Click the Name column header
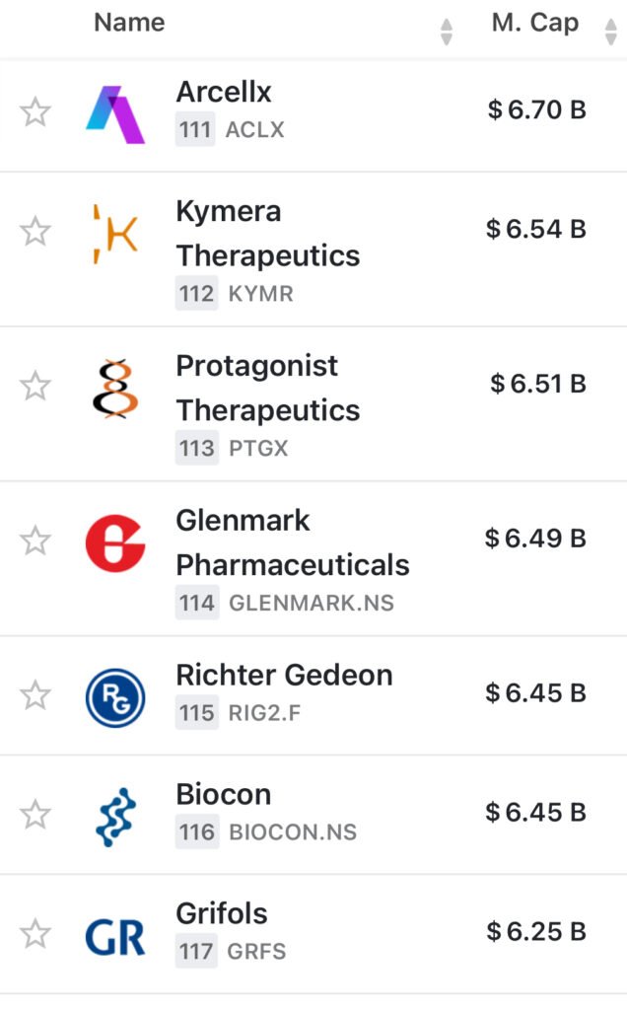627x1010 pixels. coord(129,23)
